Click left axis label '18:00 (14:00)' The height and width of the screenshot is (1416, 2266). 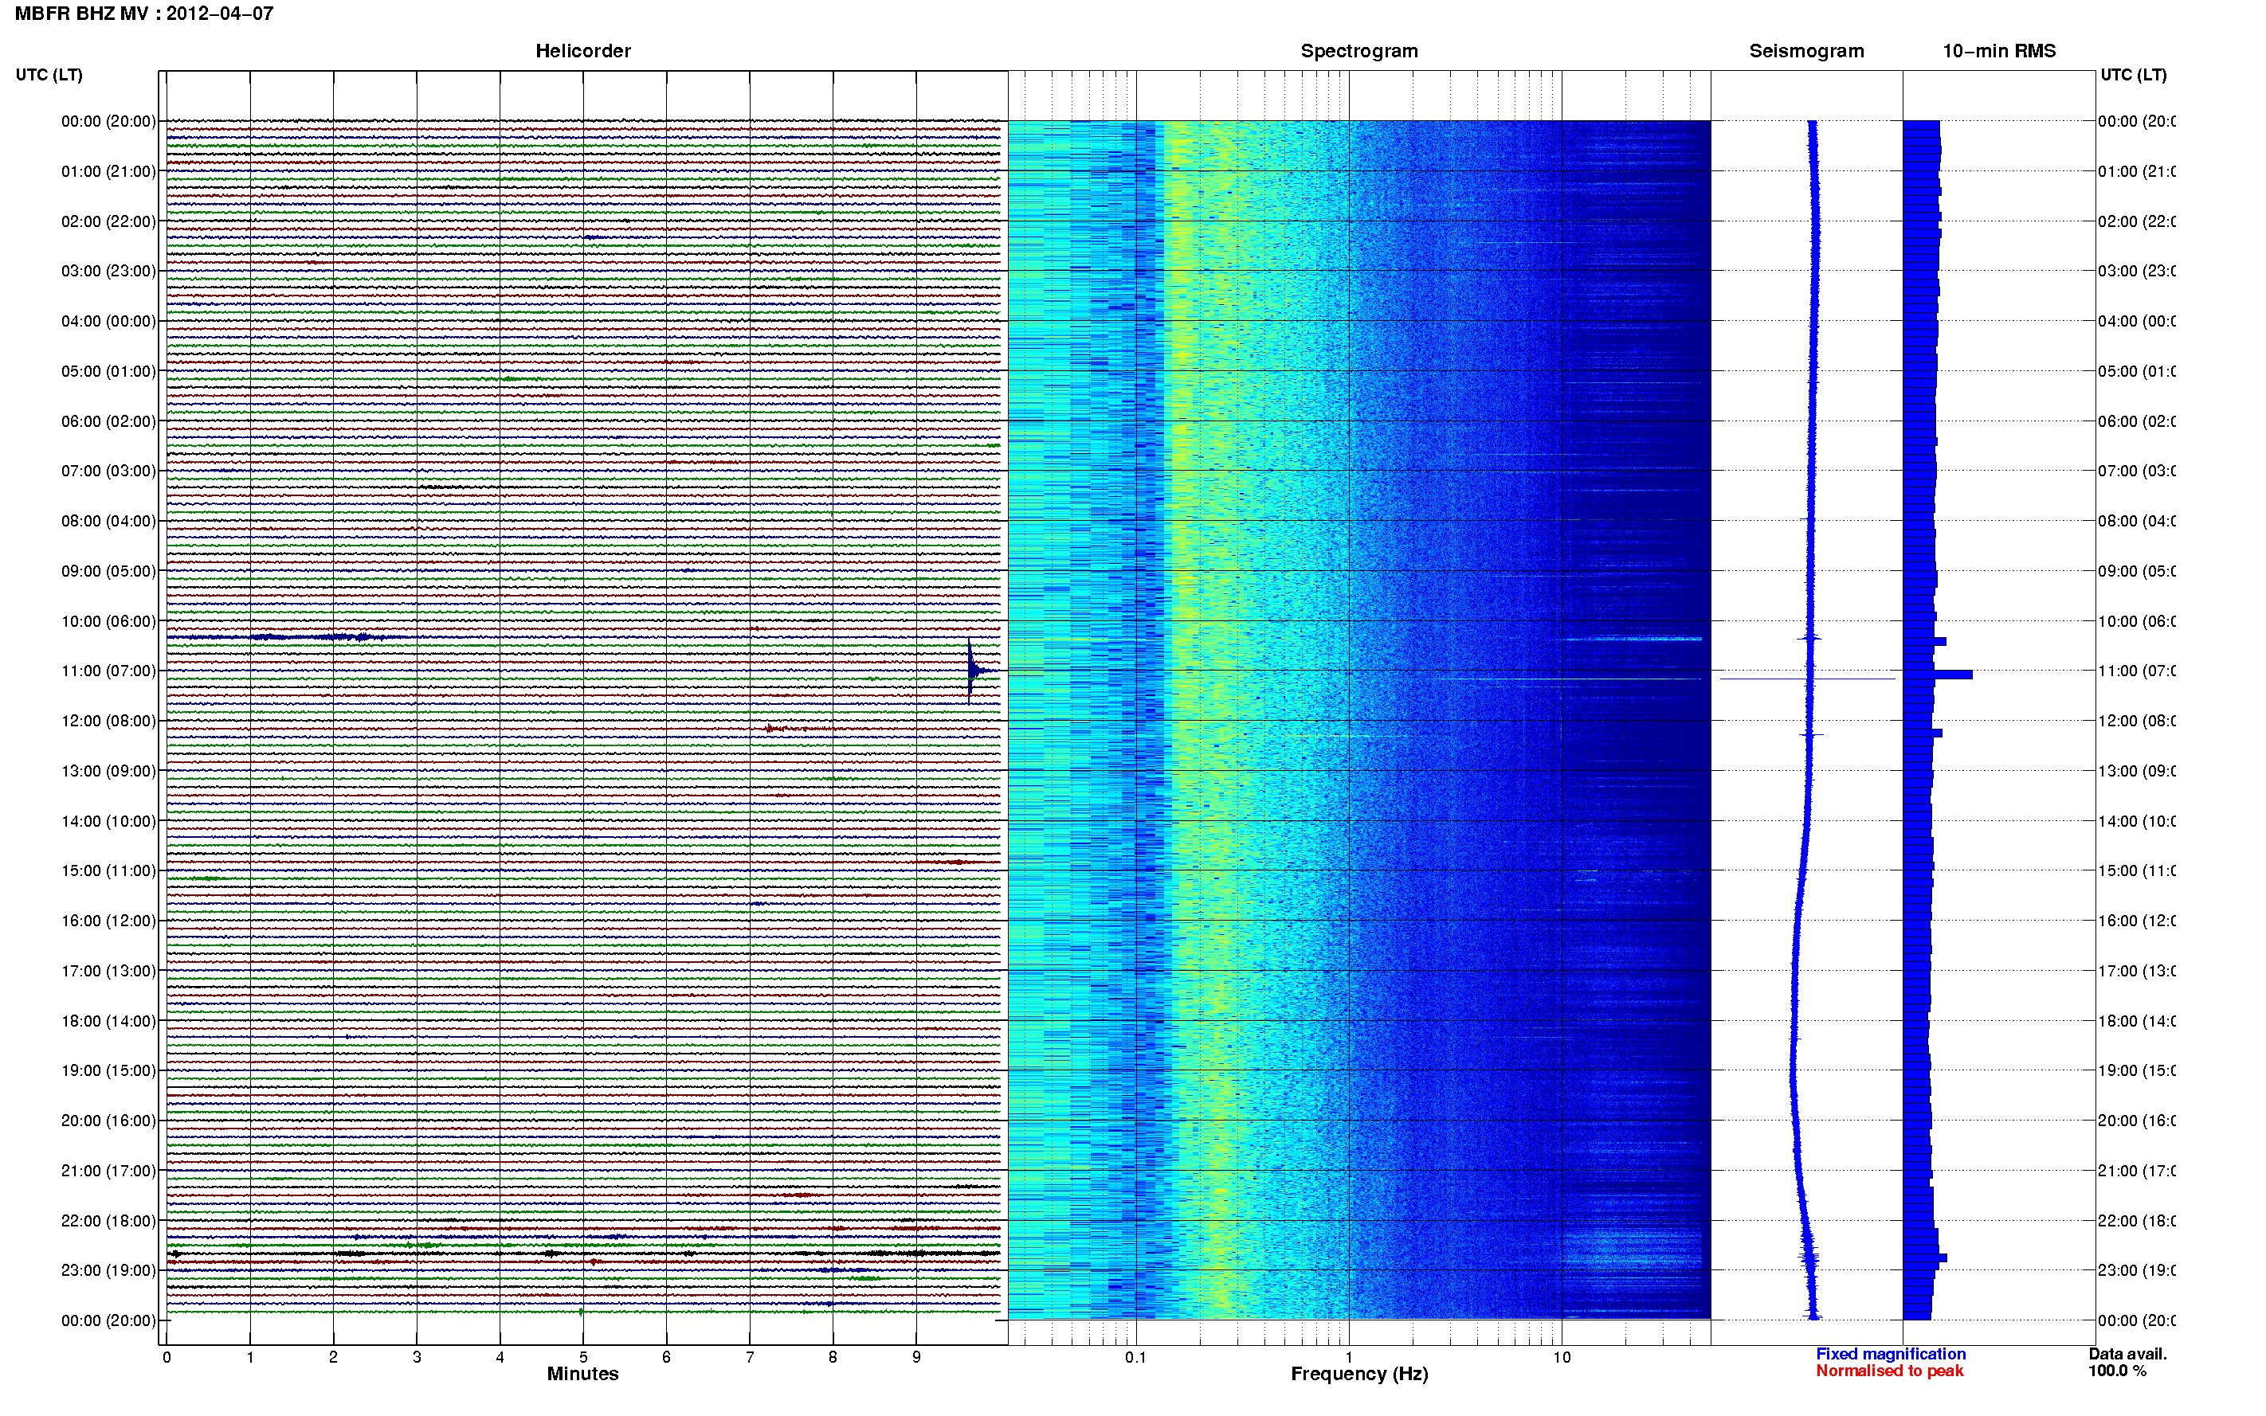tap(108, 1021)
